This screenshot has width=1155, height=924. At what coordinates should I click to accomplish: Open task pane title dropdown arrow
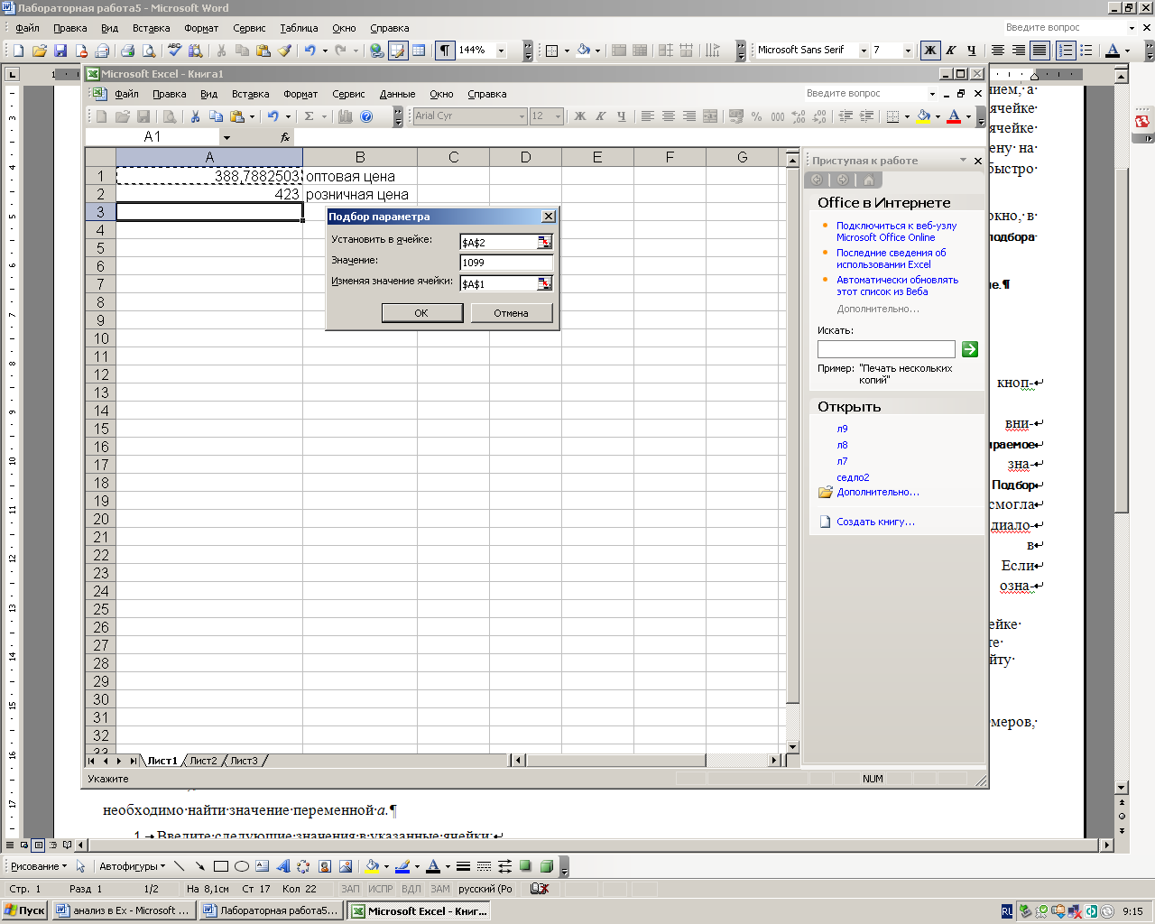pos(963,161)
